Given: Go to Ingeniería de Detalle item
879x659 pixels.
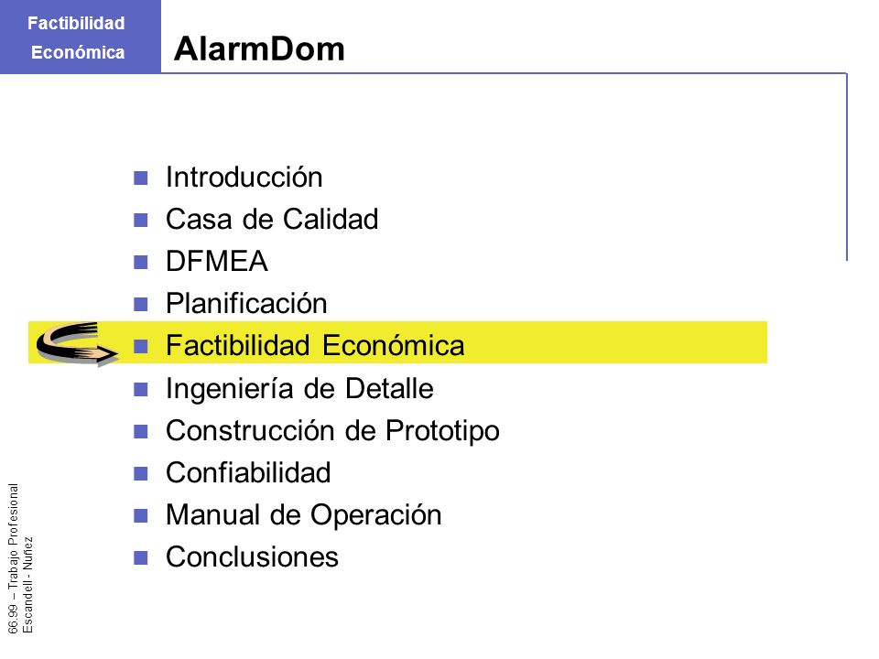Looking at the screenshot, I should pos(300,388).
